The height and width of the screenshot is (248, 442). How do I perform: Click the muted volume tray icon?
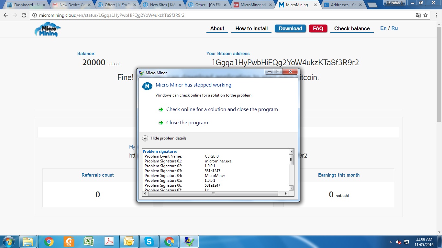(399, 242)
